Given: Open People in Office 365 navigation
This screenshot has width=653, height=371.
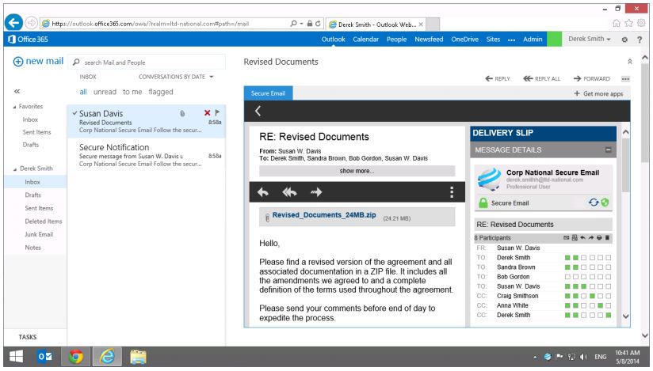Looking at the screenshot, I should pyautogui.click(x=396, y=39).
